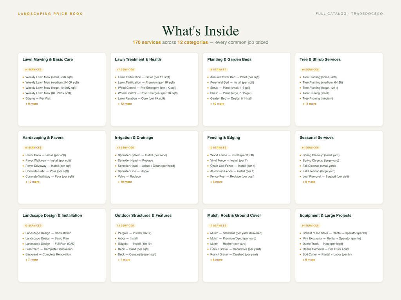Expand '+ 11 more' under Tree & Shrub Services
Viewport: 401px width, 300px height.
tap(309, 104)
